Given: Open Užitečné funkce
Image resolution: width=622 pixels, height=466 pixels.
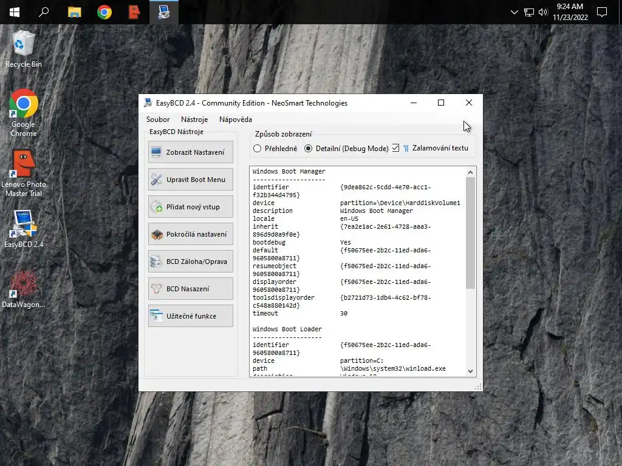Looking at the screenshot, I should point(190,316).
